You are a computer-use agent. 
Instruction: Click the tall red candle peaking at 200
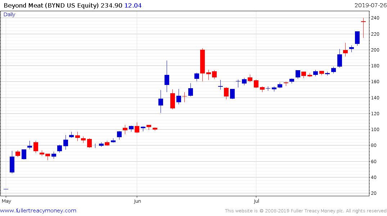(x=202, y=62)
